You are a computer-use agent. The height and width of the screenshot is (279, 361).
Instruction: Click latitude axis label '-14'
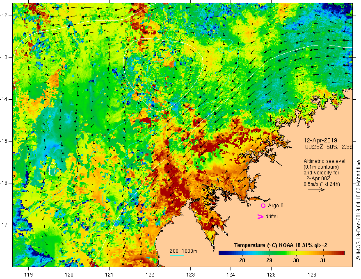5,99
